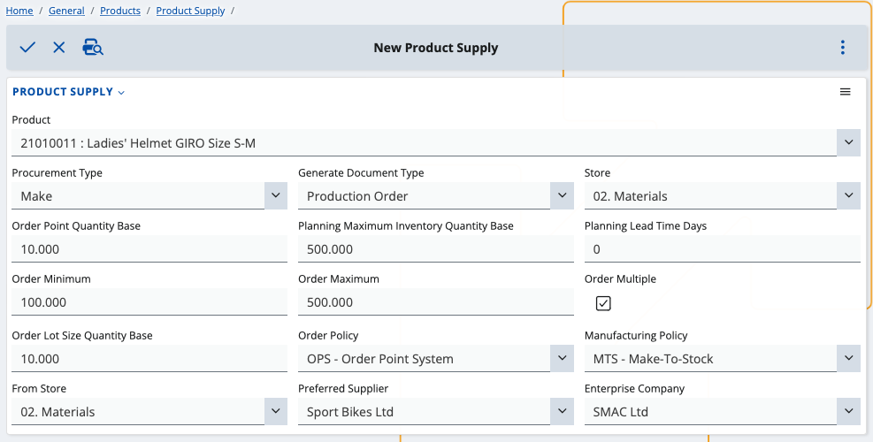Click the cancel X icon
Image resolution: width=873 pixels, height=442 pixels.
(59, 48)
